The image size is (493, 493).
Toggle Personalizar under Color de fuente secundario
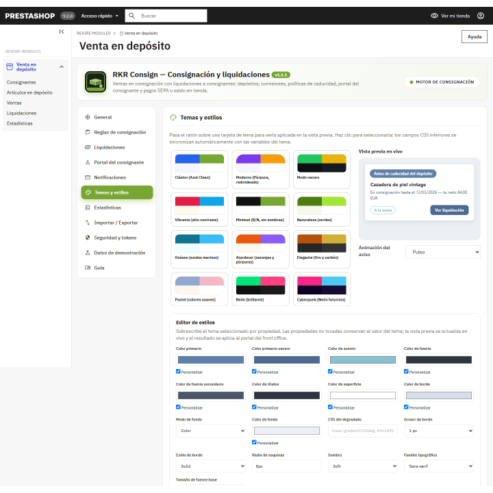pyautogui.click(x=178, y=407)
